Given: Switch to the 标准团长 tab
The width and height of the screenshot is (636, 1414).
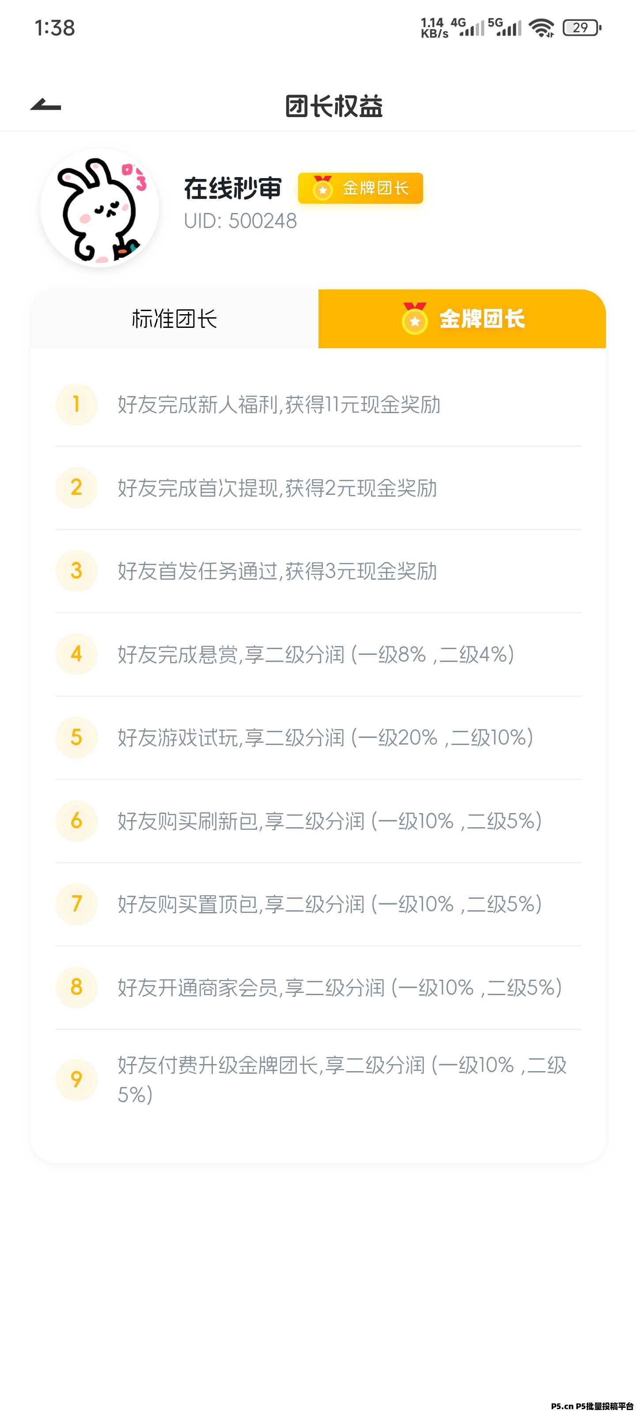Looking at the screenshot, I should (x=174, y=319).
